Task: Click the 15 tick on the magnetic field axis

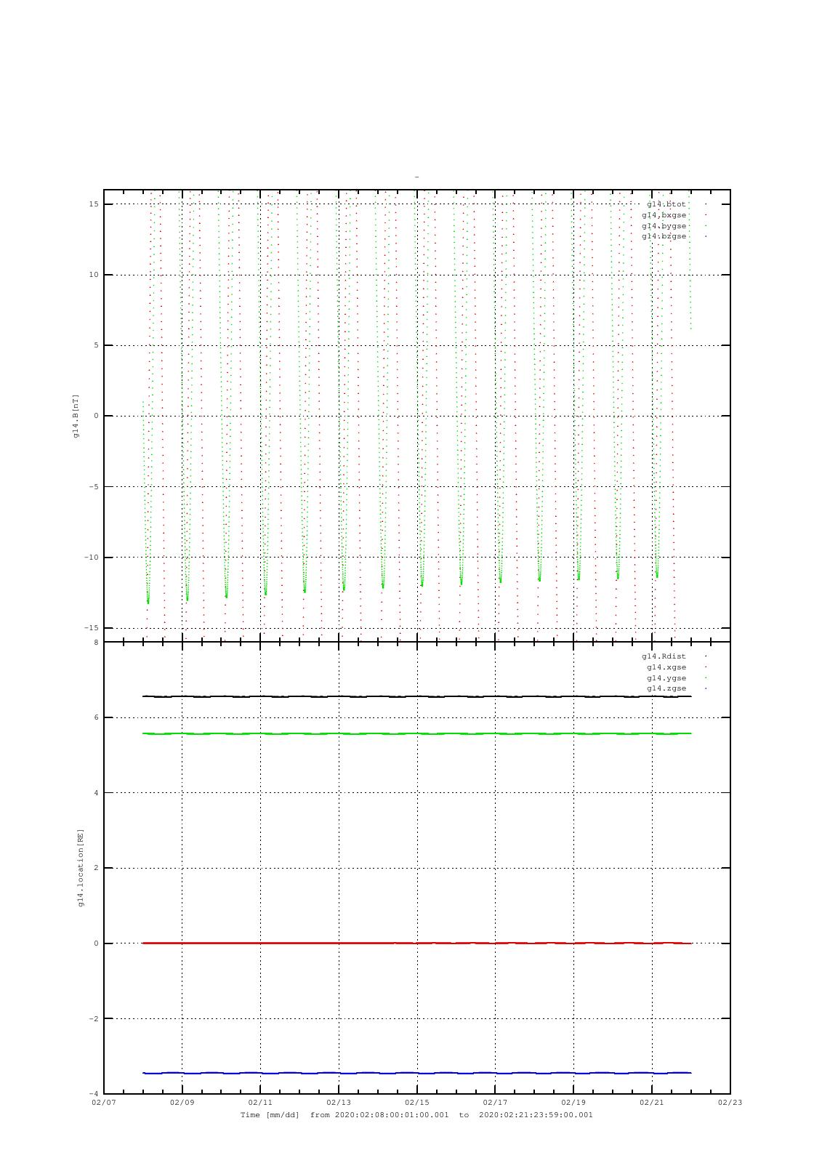Action: [94, 204]
